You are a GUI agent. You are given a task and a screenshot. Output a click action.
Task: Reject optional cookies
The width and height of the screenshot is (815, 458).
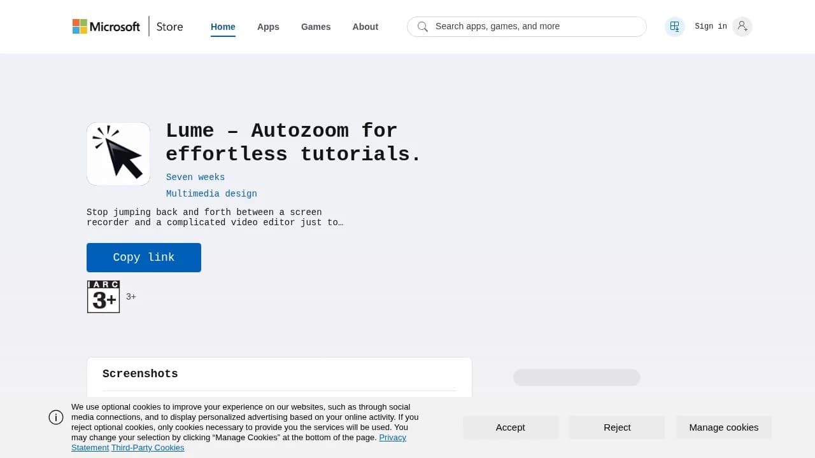(617, 427)
